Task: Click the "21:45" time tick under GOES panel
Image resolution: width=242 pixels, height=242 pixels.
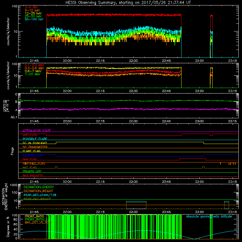Action: [x=34, y=121]
